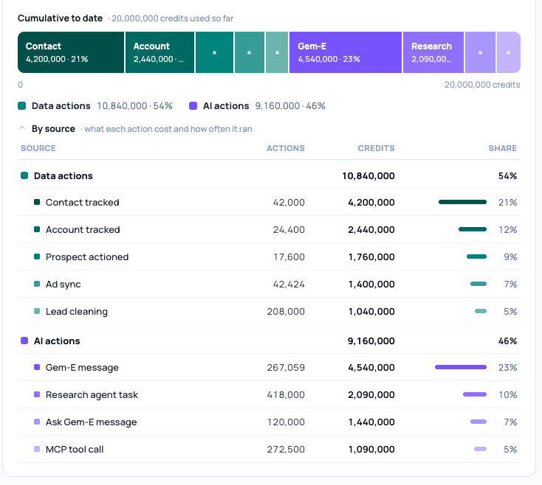Viewport: 542px width, 485px height.
Task: Click the 418,000 actions value
Action: [286, 394]
